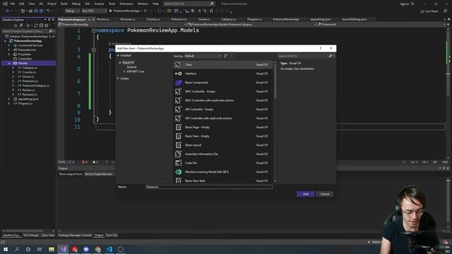Collapse the namespace code block on line 1
This screenshot has height=254, width=452.
94,30
